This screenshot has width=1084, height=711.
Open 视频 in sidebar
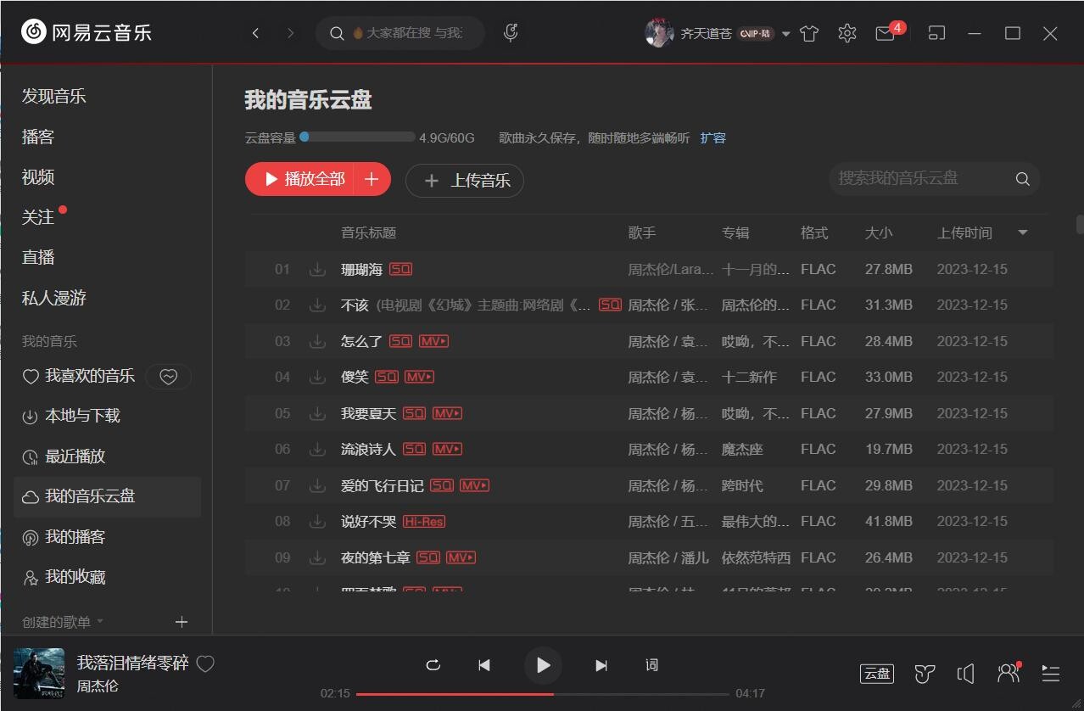[38, 176]
